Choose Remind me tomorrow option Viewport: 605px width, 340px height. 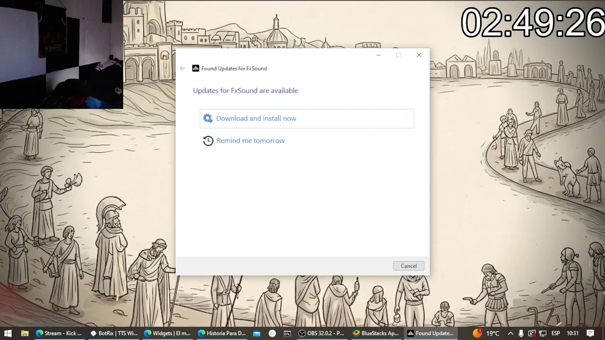click(x=250, y=141)
